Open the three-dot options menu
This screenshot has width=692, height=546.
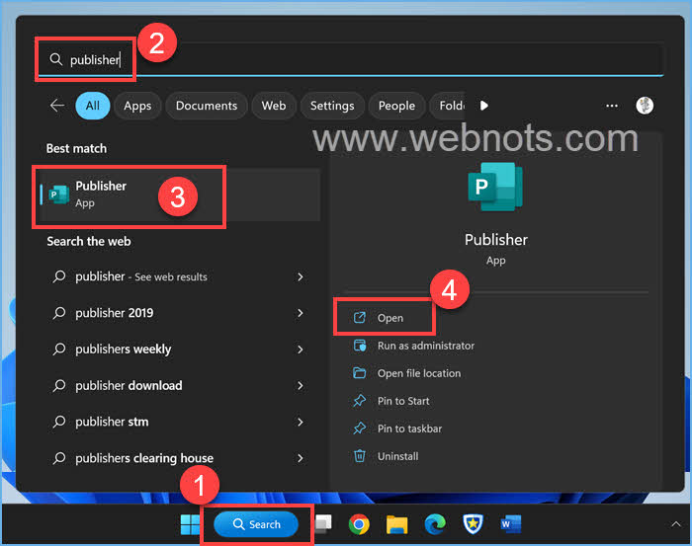point(612,106)
